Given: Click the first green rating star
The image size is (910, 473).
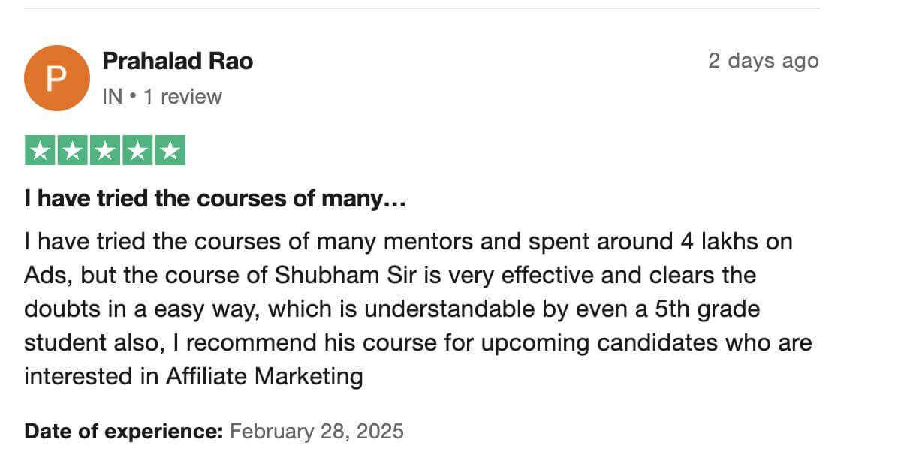Looking at the screenshot, I should (40, 151).
